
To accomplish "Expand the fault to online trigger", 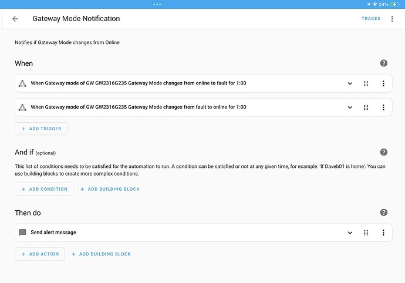I will [350, 107].
